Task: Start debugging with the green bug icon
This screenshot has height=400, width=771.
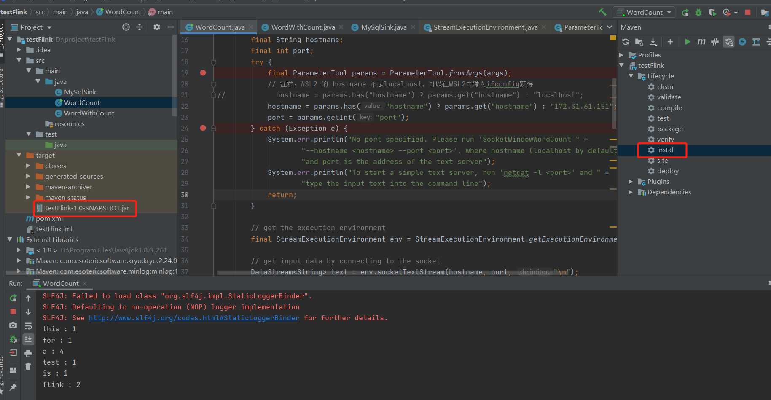Action: (x=698, y=12)
